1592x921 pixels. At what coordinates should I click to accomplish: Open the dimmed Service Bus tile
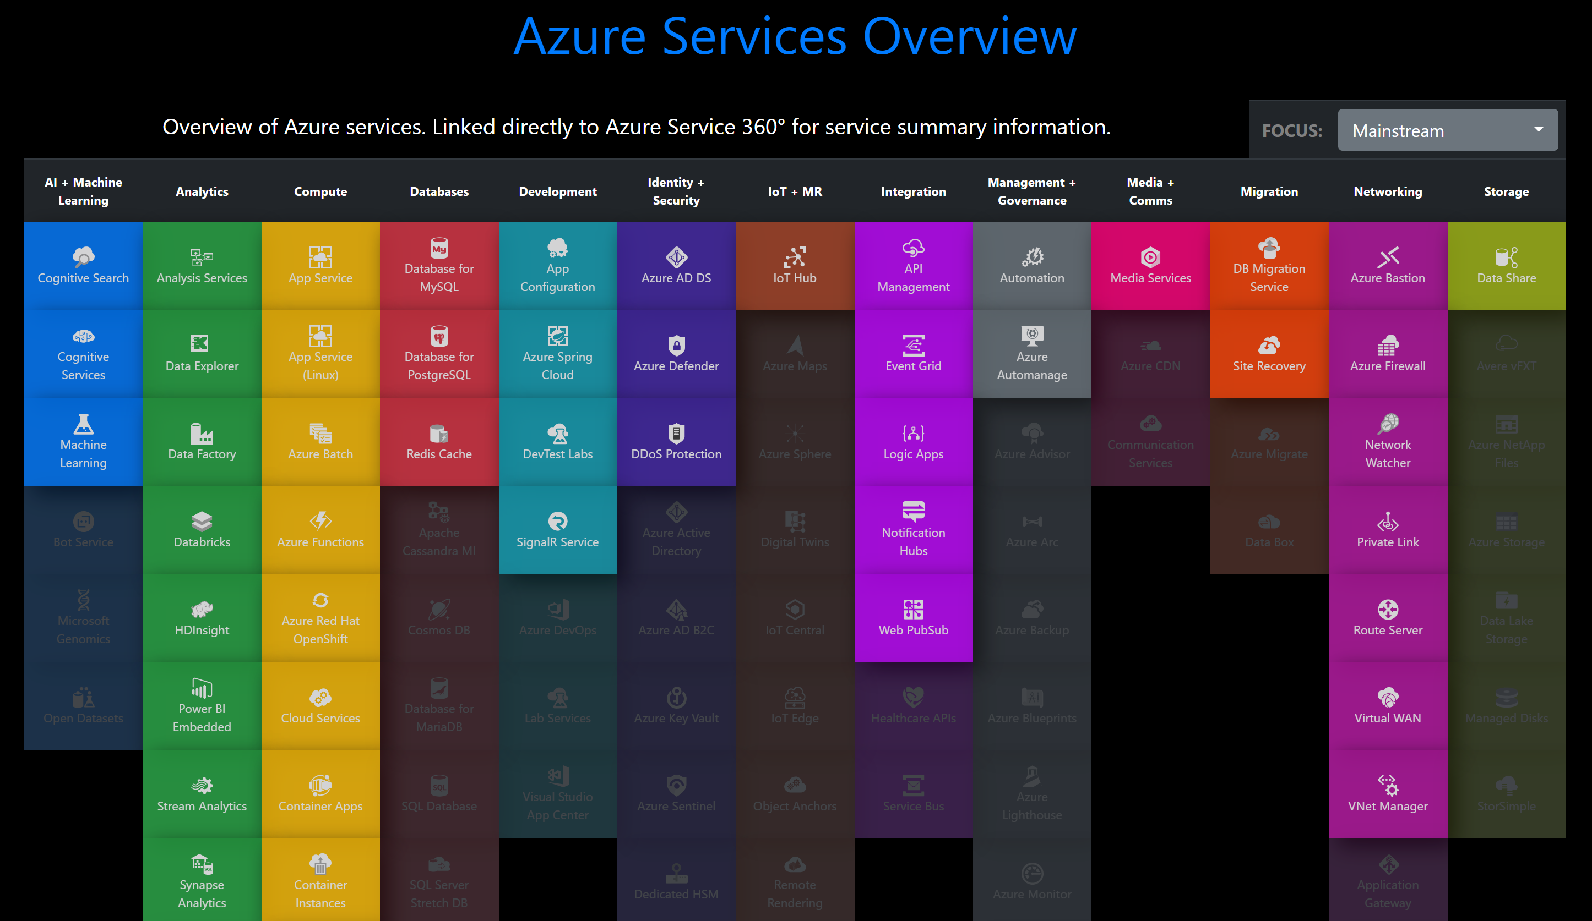click(914, 794)
